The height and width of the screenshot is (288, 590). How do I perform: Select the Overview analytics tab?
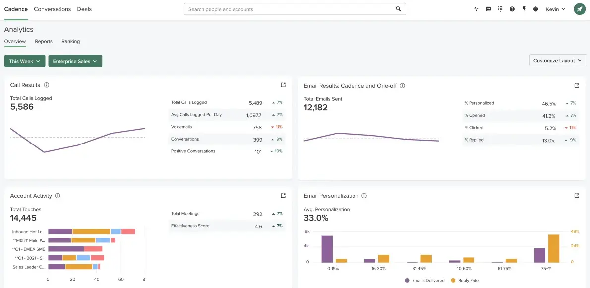pos(15,41)
